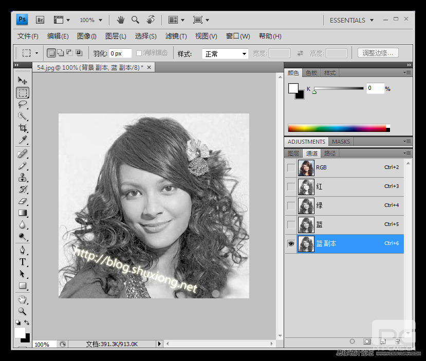Click the K slider handle

(x=314, y=92)
